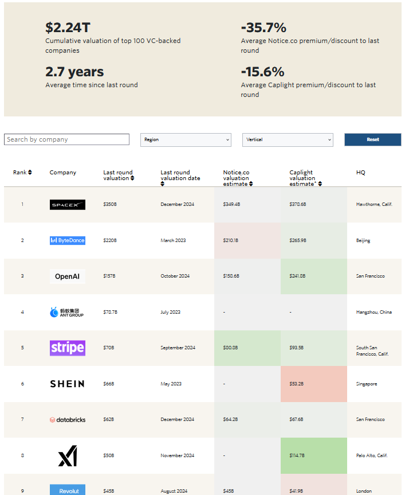The height and width of the screenshot is (495, 405).
Task: Click Databricks' $67.6B Caplight estimate
Action: click(296, 419)
